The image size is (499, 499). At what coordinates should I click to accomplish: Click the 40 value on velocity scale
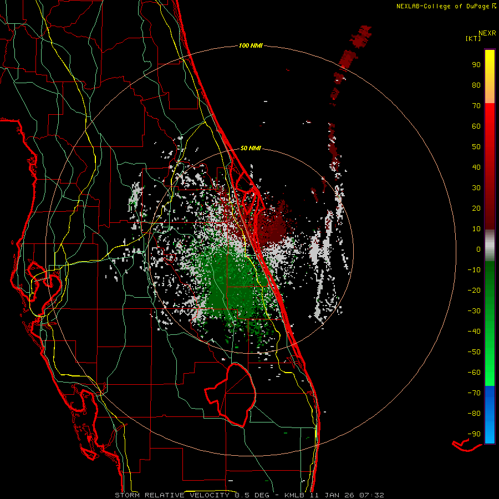tap(476, 167)
